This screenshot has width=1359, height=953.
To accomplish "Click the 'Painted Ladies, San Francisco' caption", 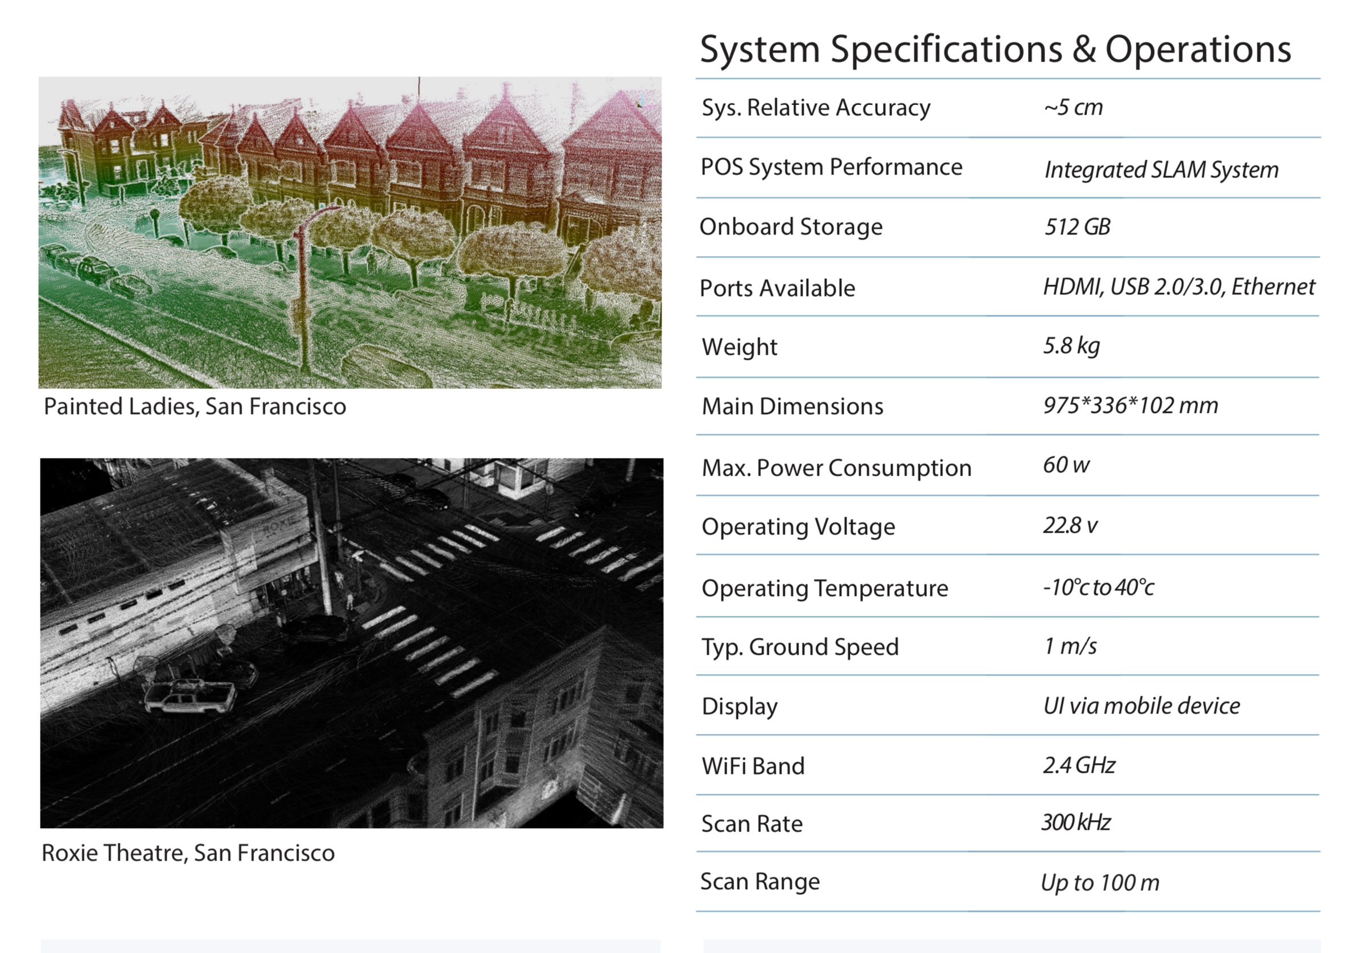I will (x=195, y=407).
